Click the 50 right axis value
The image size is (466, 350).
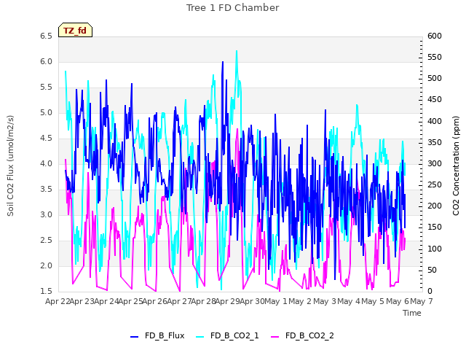432,270
